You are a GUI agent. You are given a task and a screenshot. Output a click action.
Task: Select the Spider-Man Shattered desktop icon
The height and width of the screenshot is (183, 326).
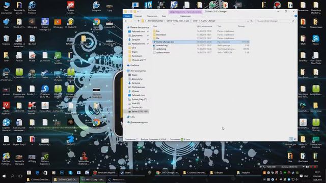(84, 159)
